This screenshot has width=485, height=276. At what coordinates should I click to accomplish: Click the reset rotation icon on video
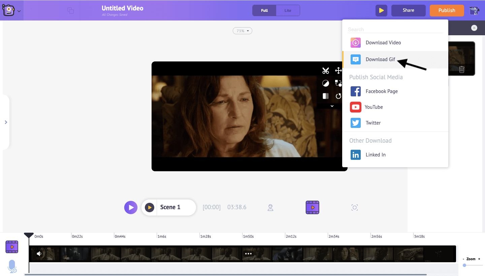click(338, 96)
